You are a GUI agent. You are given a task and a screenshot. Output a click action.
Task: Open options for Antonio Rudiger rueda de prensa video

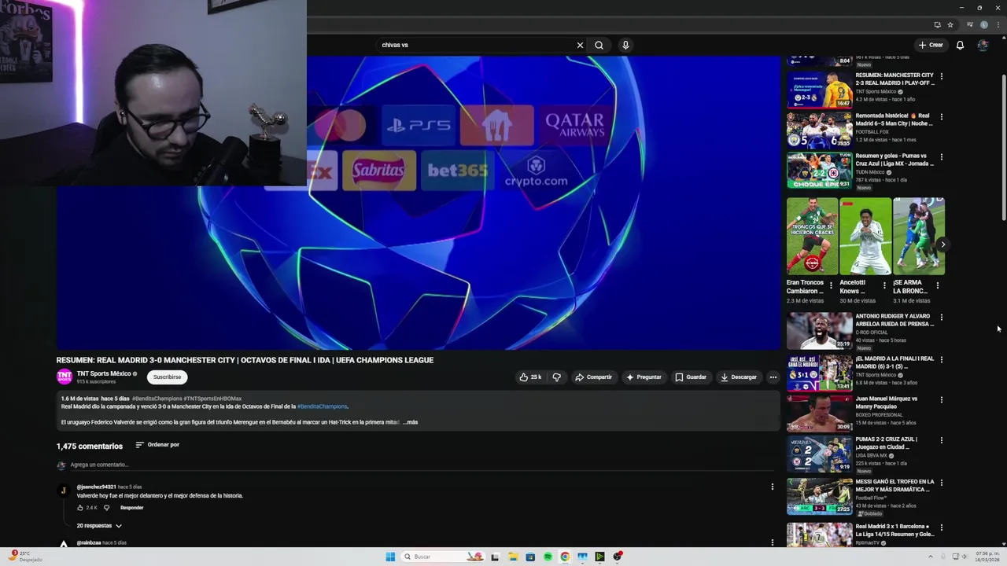click(x=941, y=317)
